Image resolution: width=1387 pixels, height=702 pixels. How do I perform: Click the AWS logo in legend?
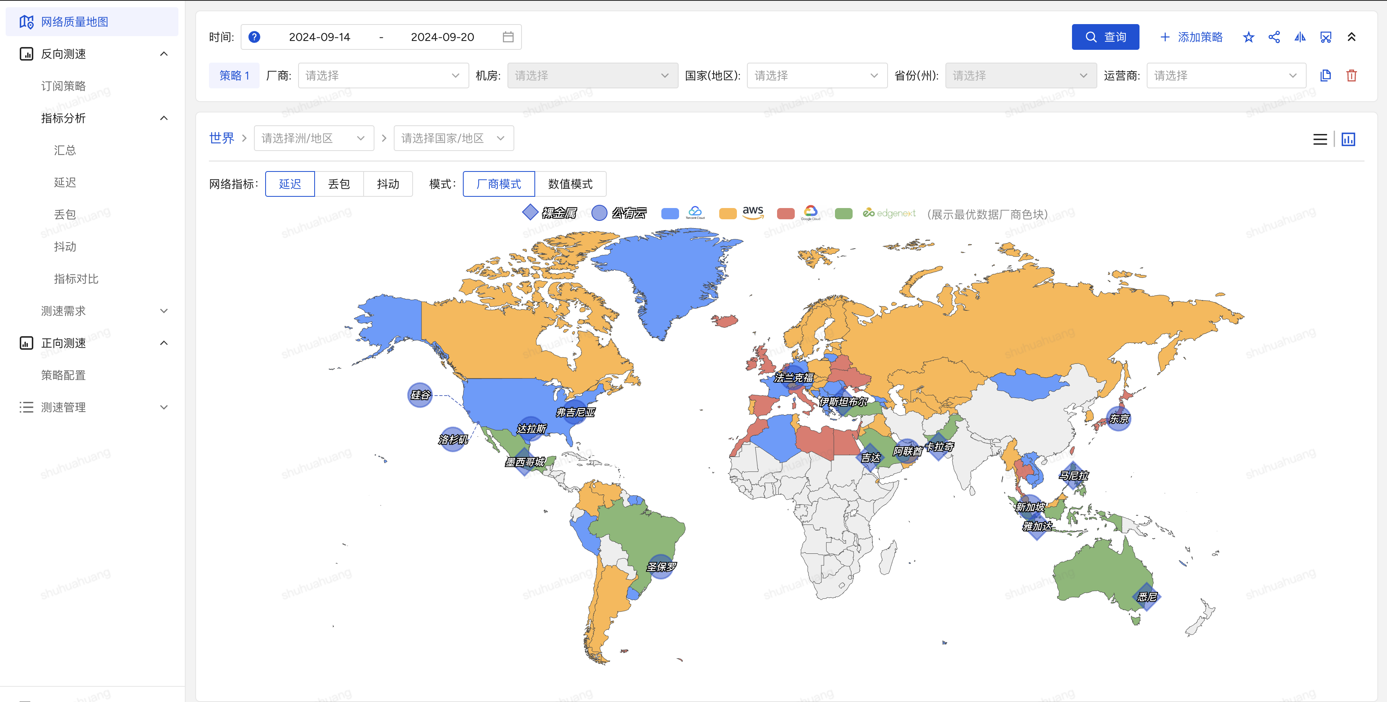pyautogui.click(x=753, y=212)
